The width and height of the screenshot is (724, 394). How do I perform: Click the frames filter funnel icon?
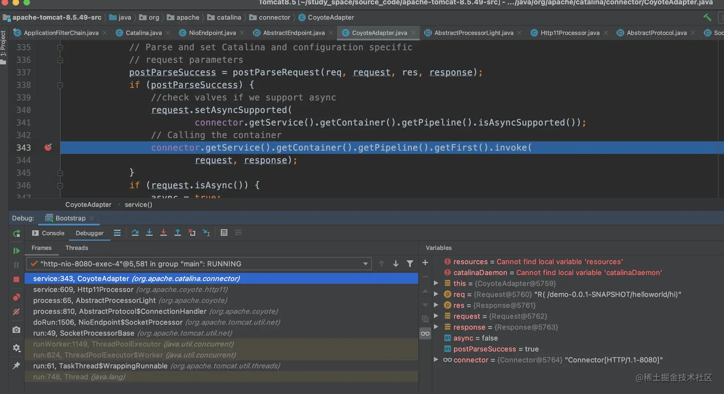pyautogui.click(x=410, y=264)
